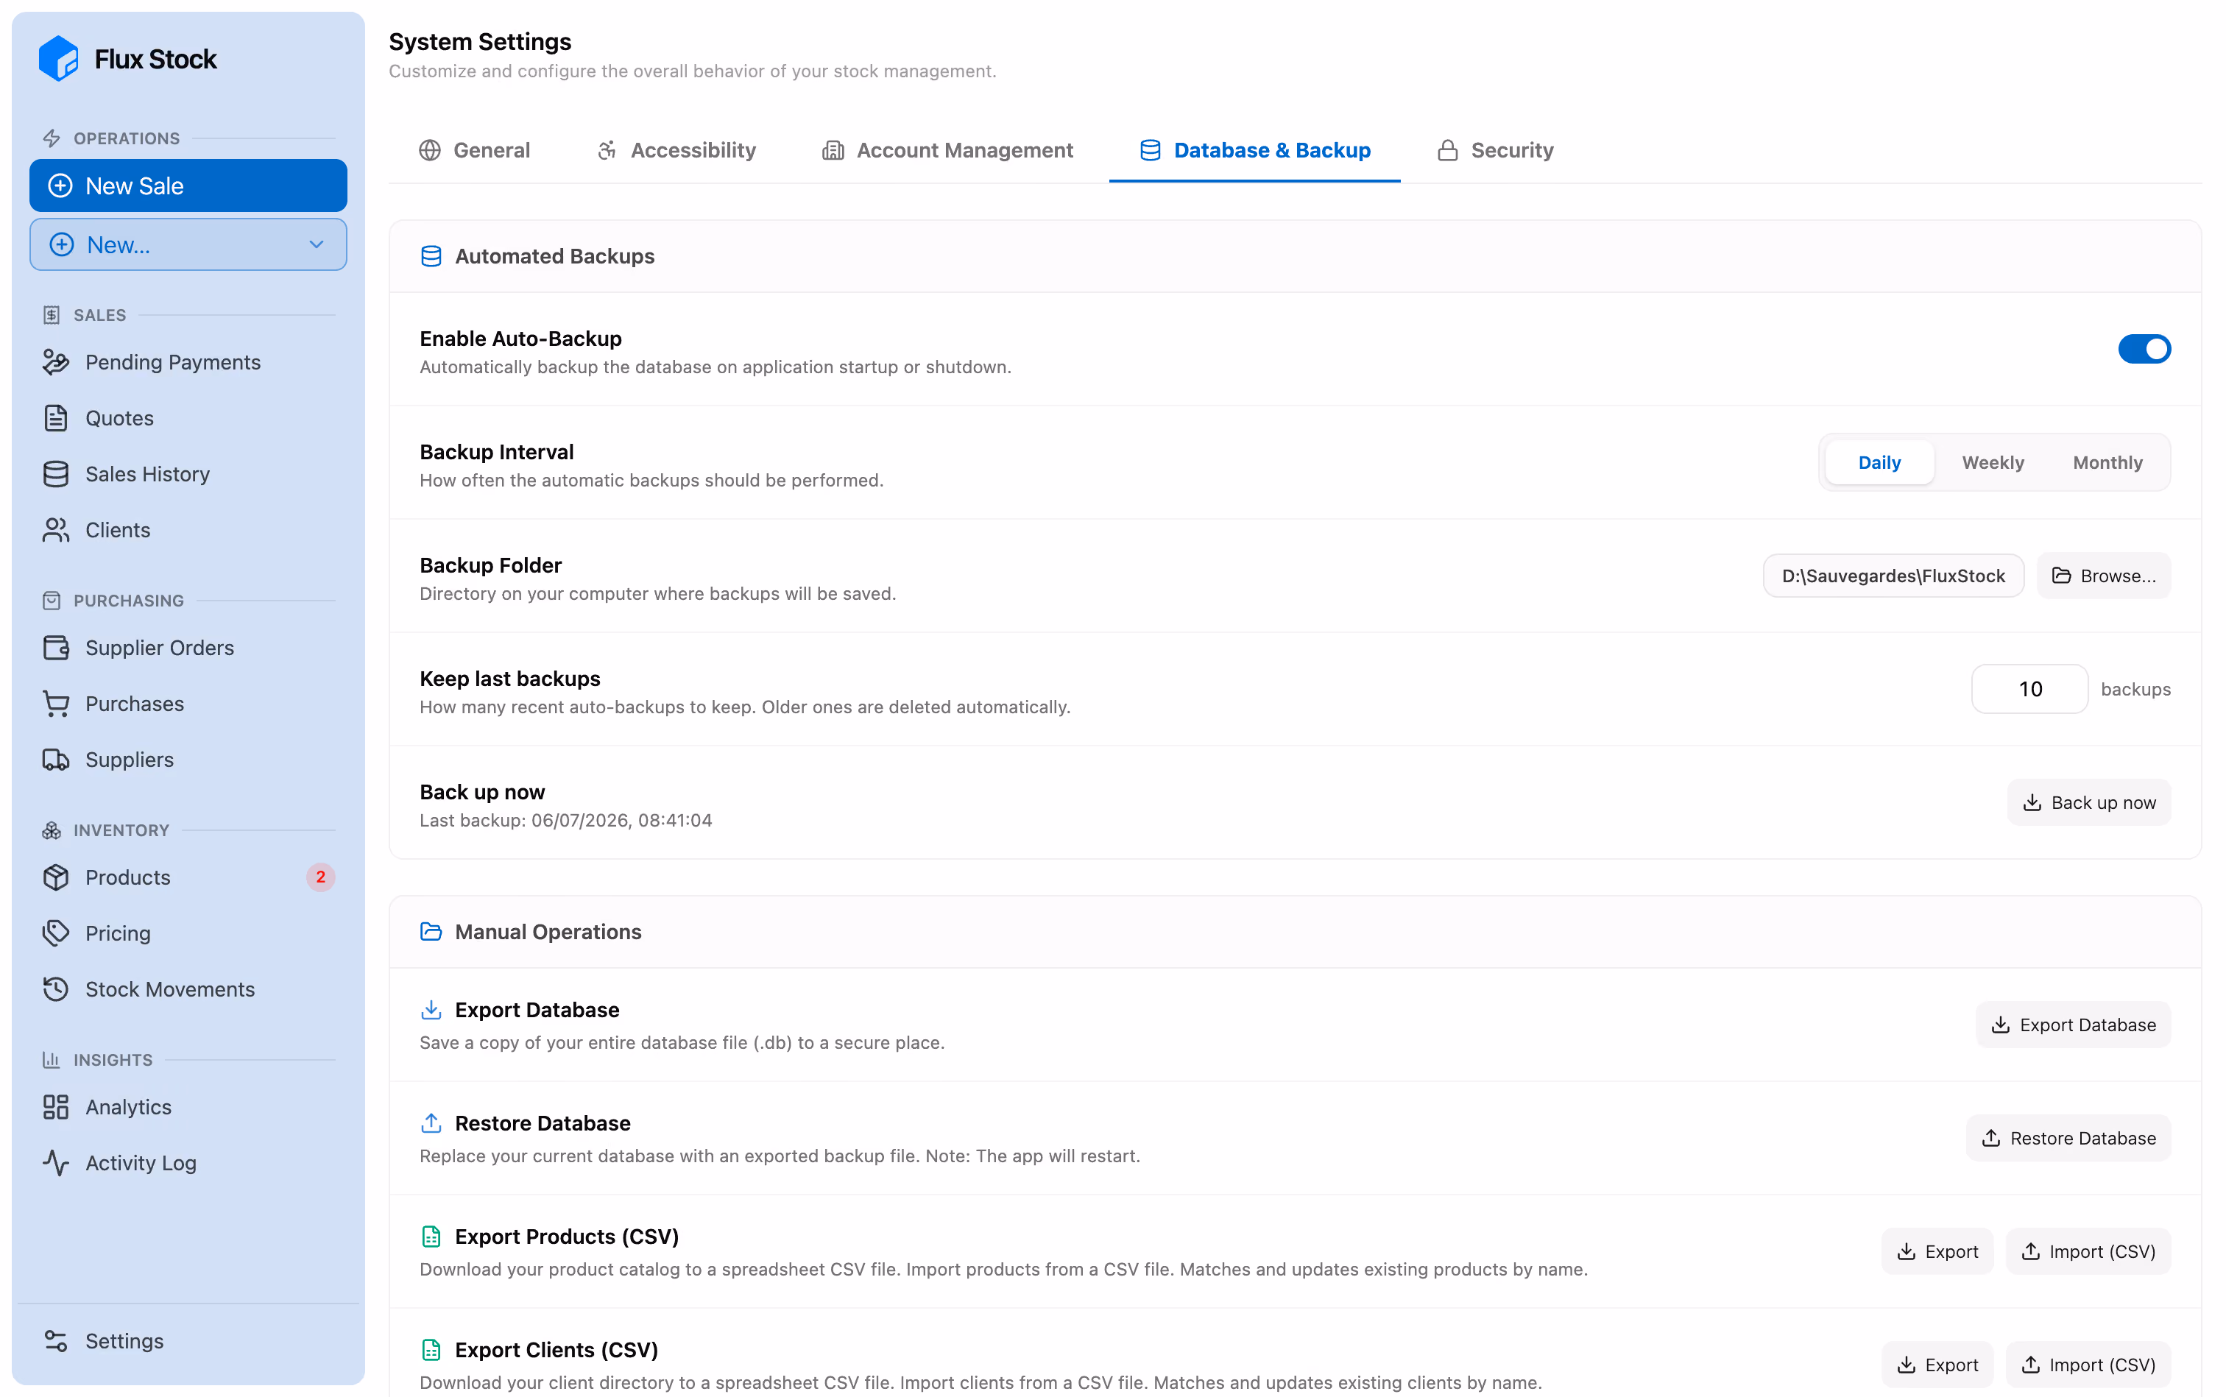Click the System Settings heading

click(479, 41)
